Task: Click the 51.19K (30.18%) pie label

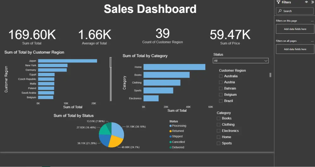Action: coord(136,127)
